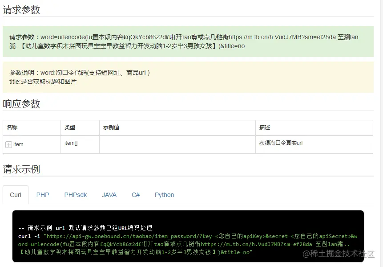This screenshot has height=267, width=383.
Task: Click the item name text in table
Action: pyautogui.click(x=18, y=144)
